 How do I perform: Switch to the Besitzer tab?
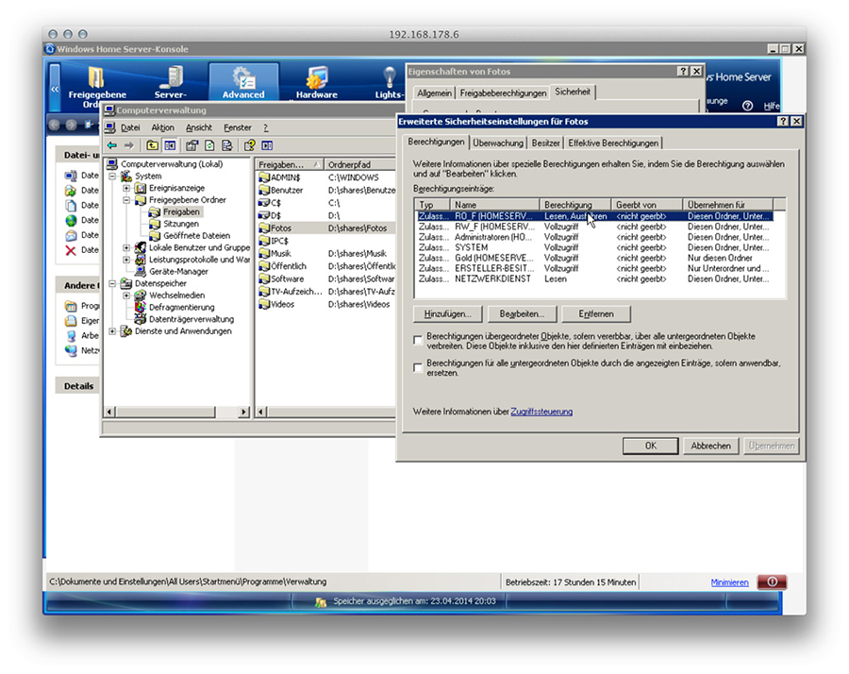pos(546,143)
